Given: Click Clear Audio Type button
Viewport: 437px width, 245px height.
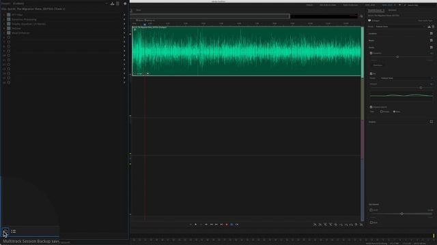Looking at the screenshot, I should pyautogui.click(x=425, y=20).
